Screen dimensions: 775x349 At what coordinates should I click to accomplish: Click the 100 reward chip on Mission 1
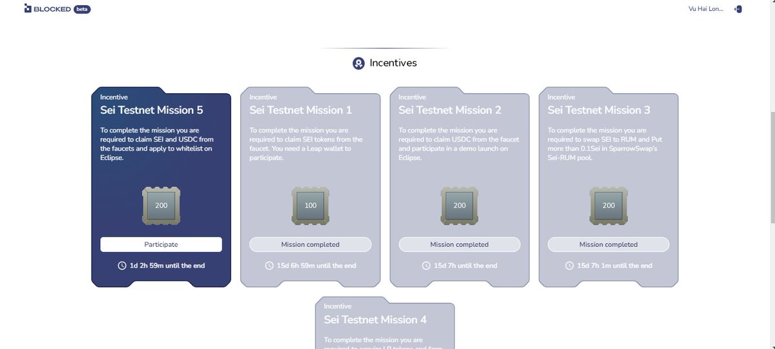click(310, 206)
